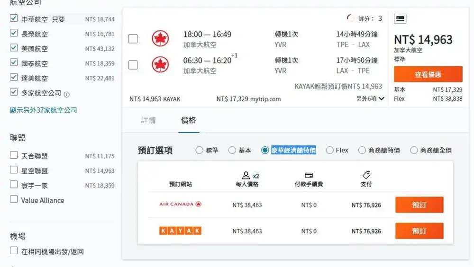Select the Flex booking option

[330, 150]
